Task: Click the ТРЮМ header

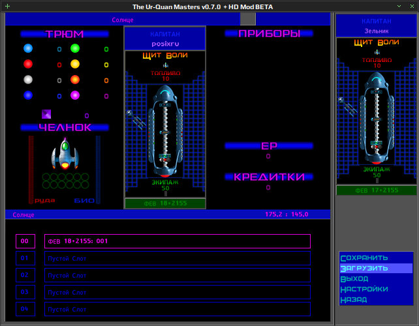Action: (x=65, y=34)
